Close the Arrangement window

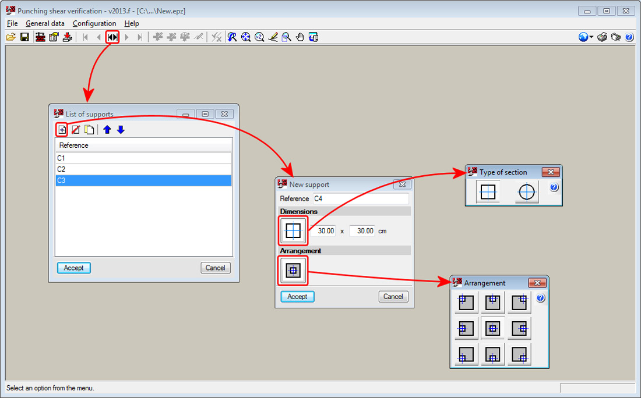tap(537, 282)
